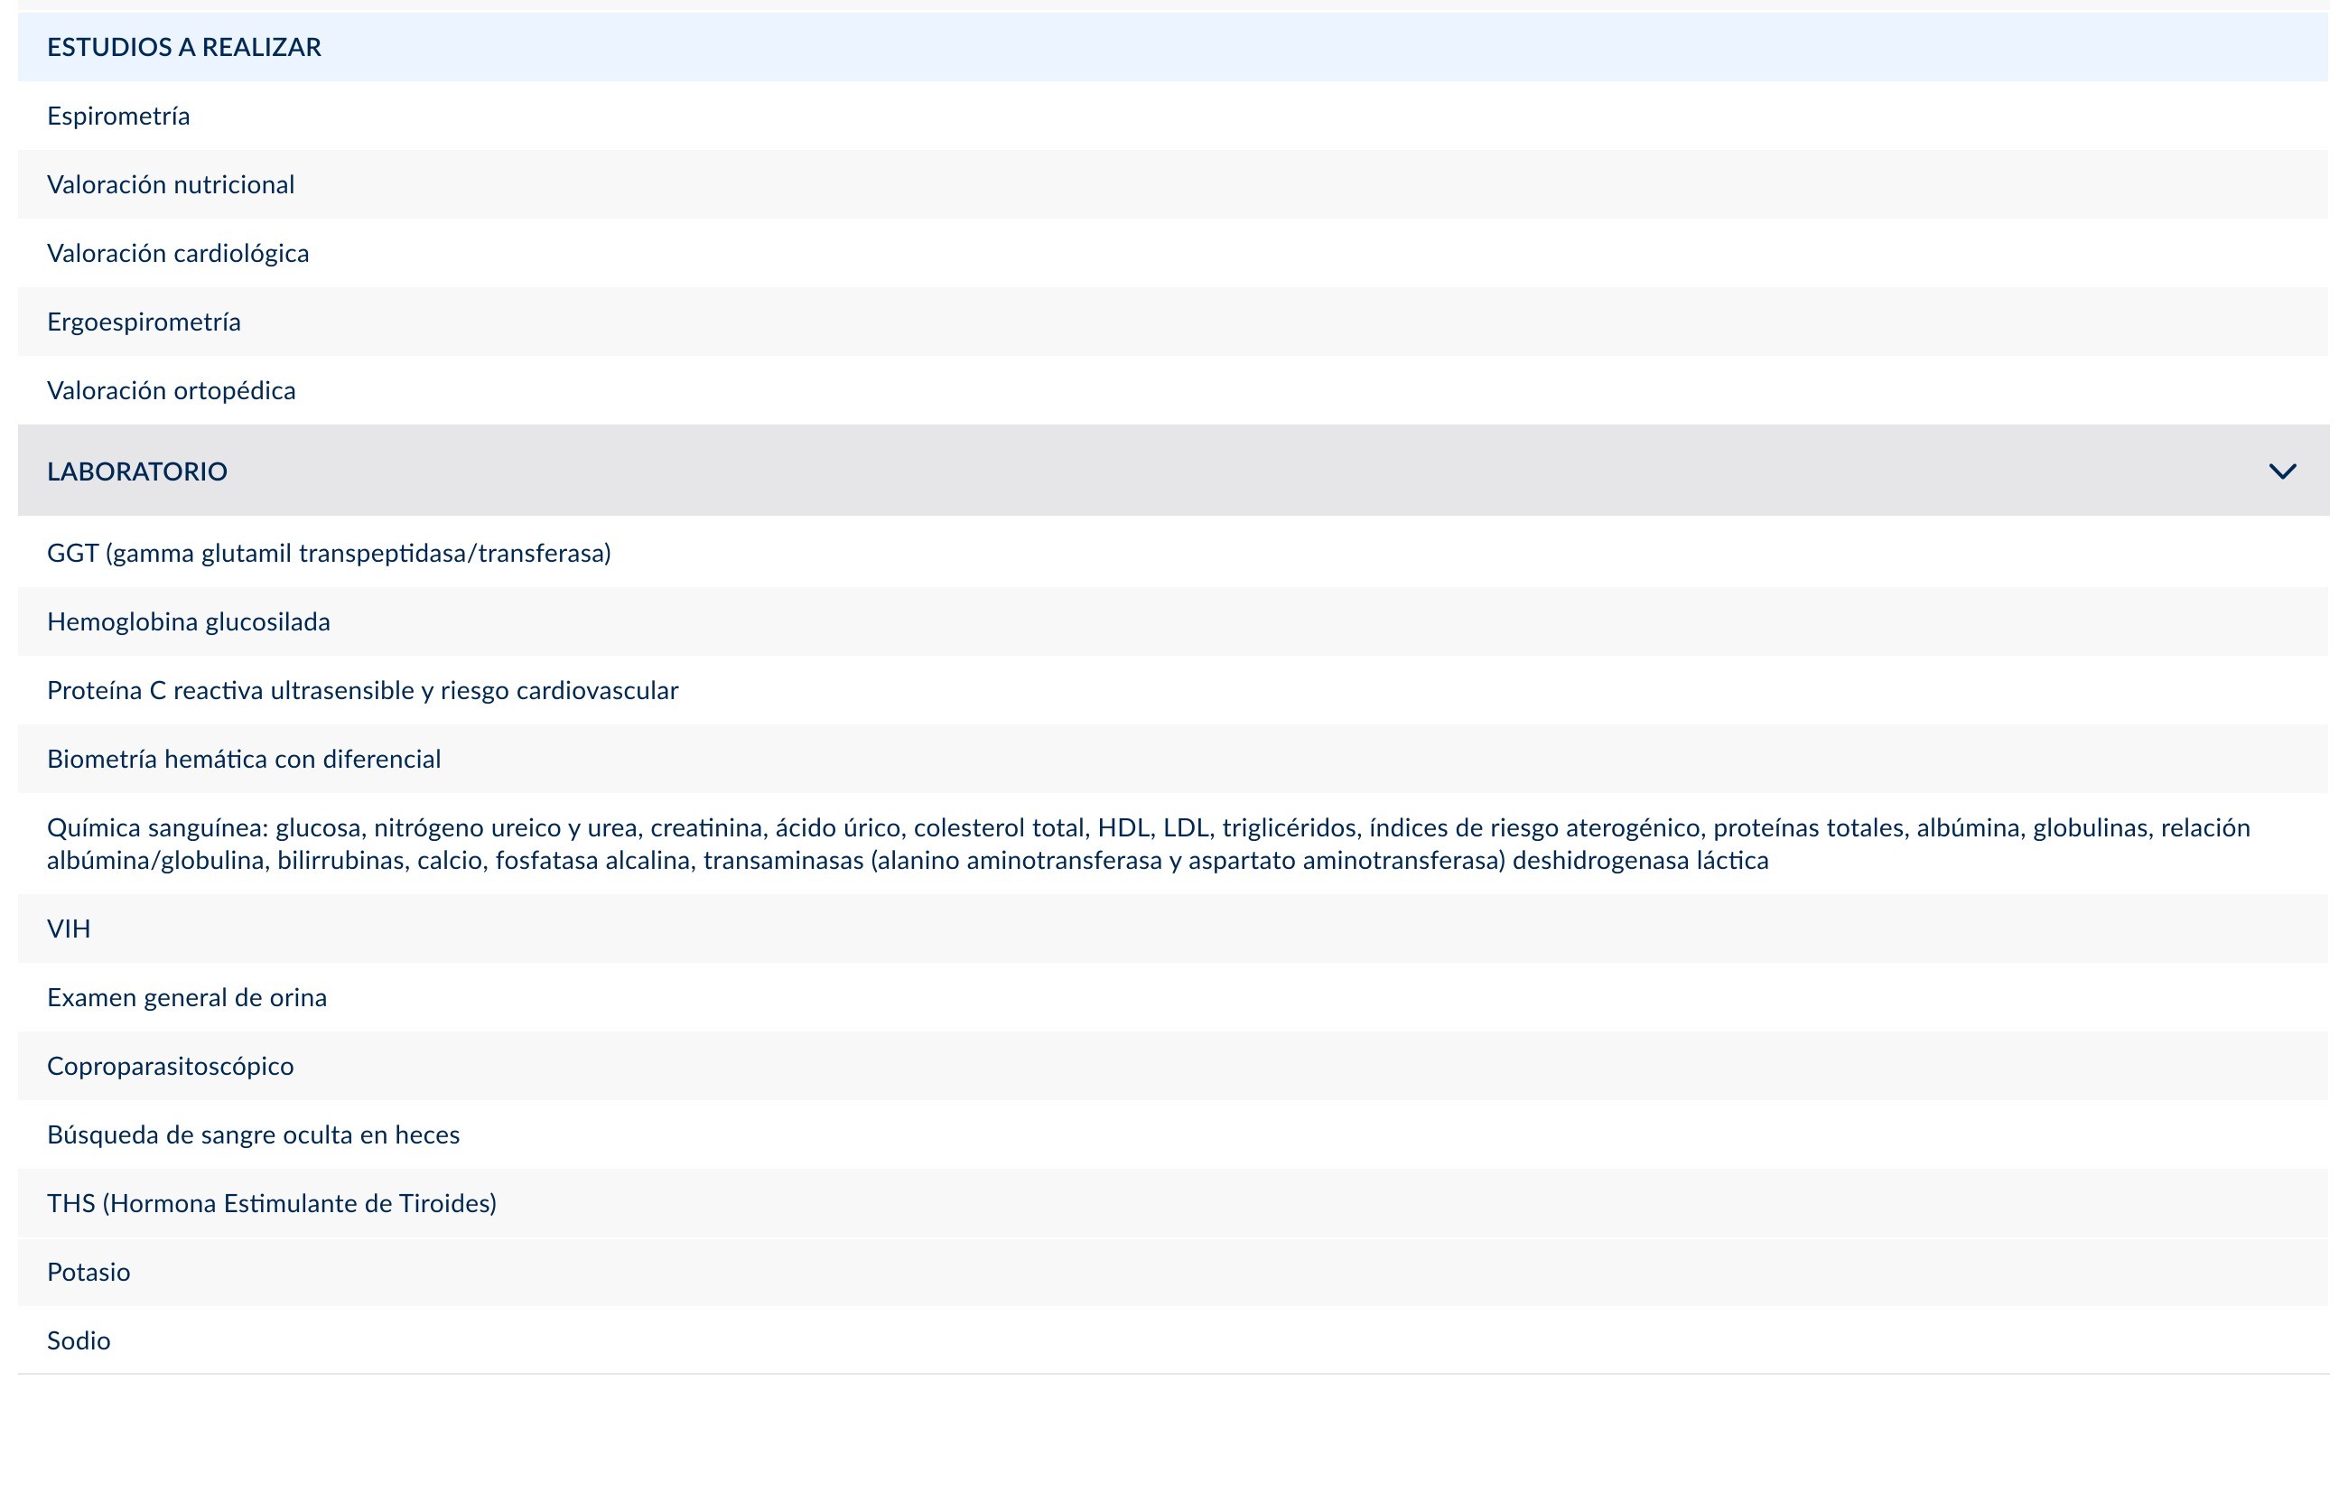Select the ESTUDIOS A REALIZAR header
The image size is (2348, 1503).
pos(1172,47)
